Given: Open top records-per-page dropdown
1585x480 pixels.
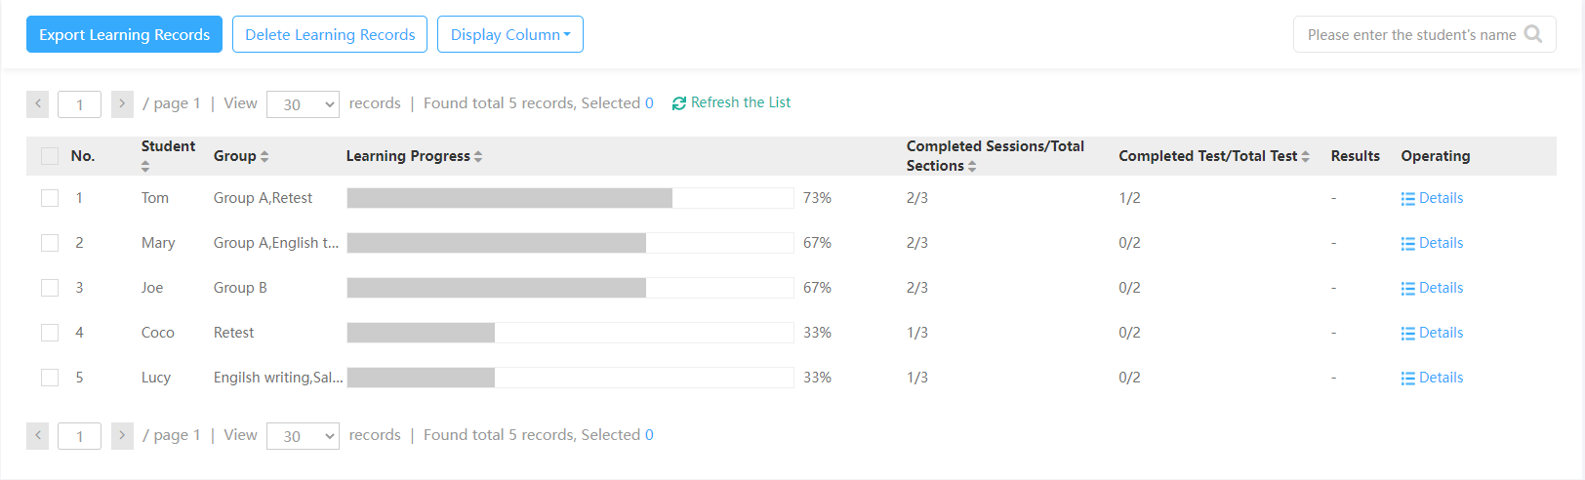Looking at the screenshot, I should [303, 104].
